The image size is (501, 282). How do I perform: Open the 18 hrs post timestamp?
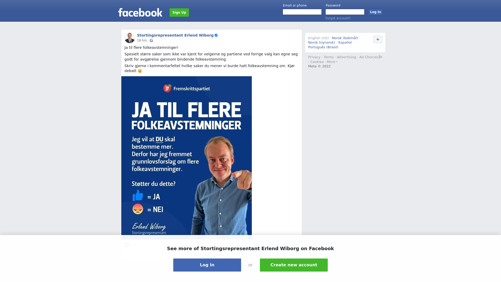[x=142, y=40]
